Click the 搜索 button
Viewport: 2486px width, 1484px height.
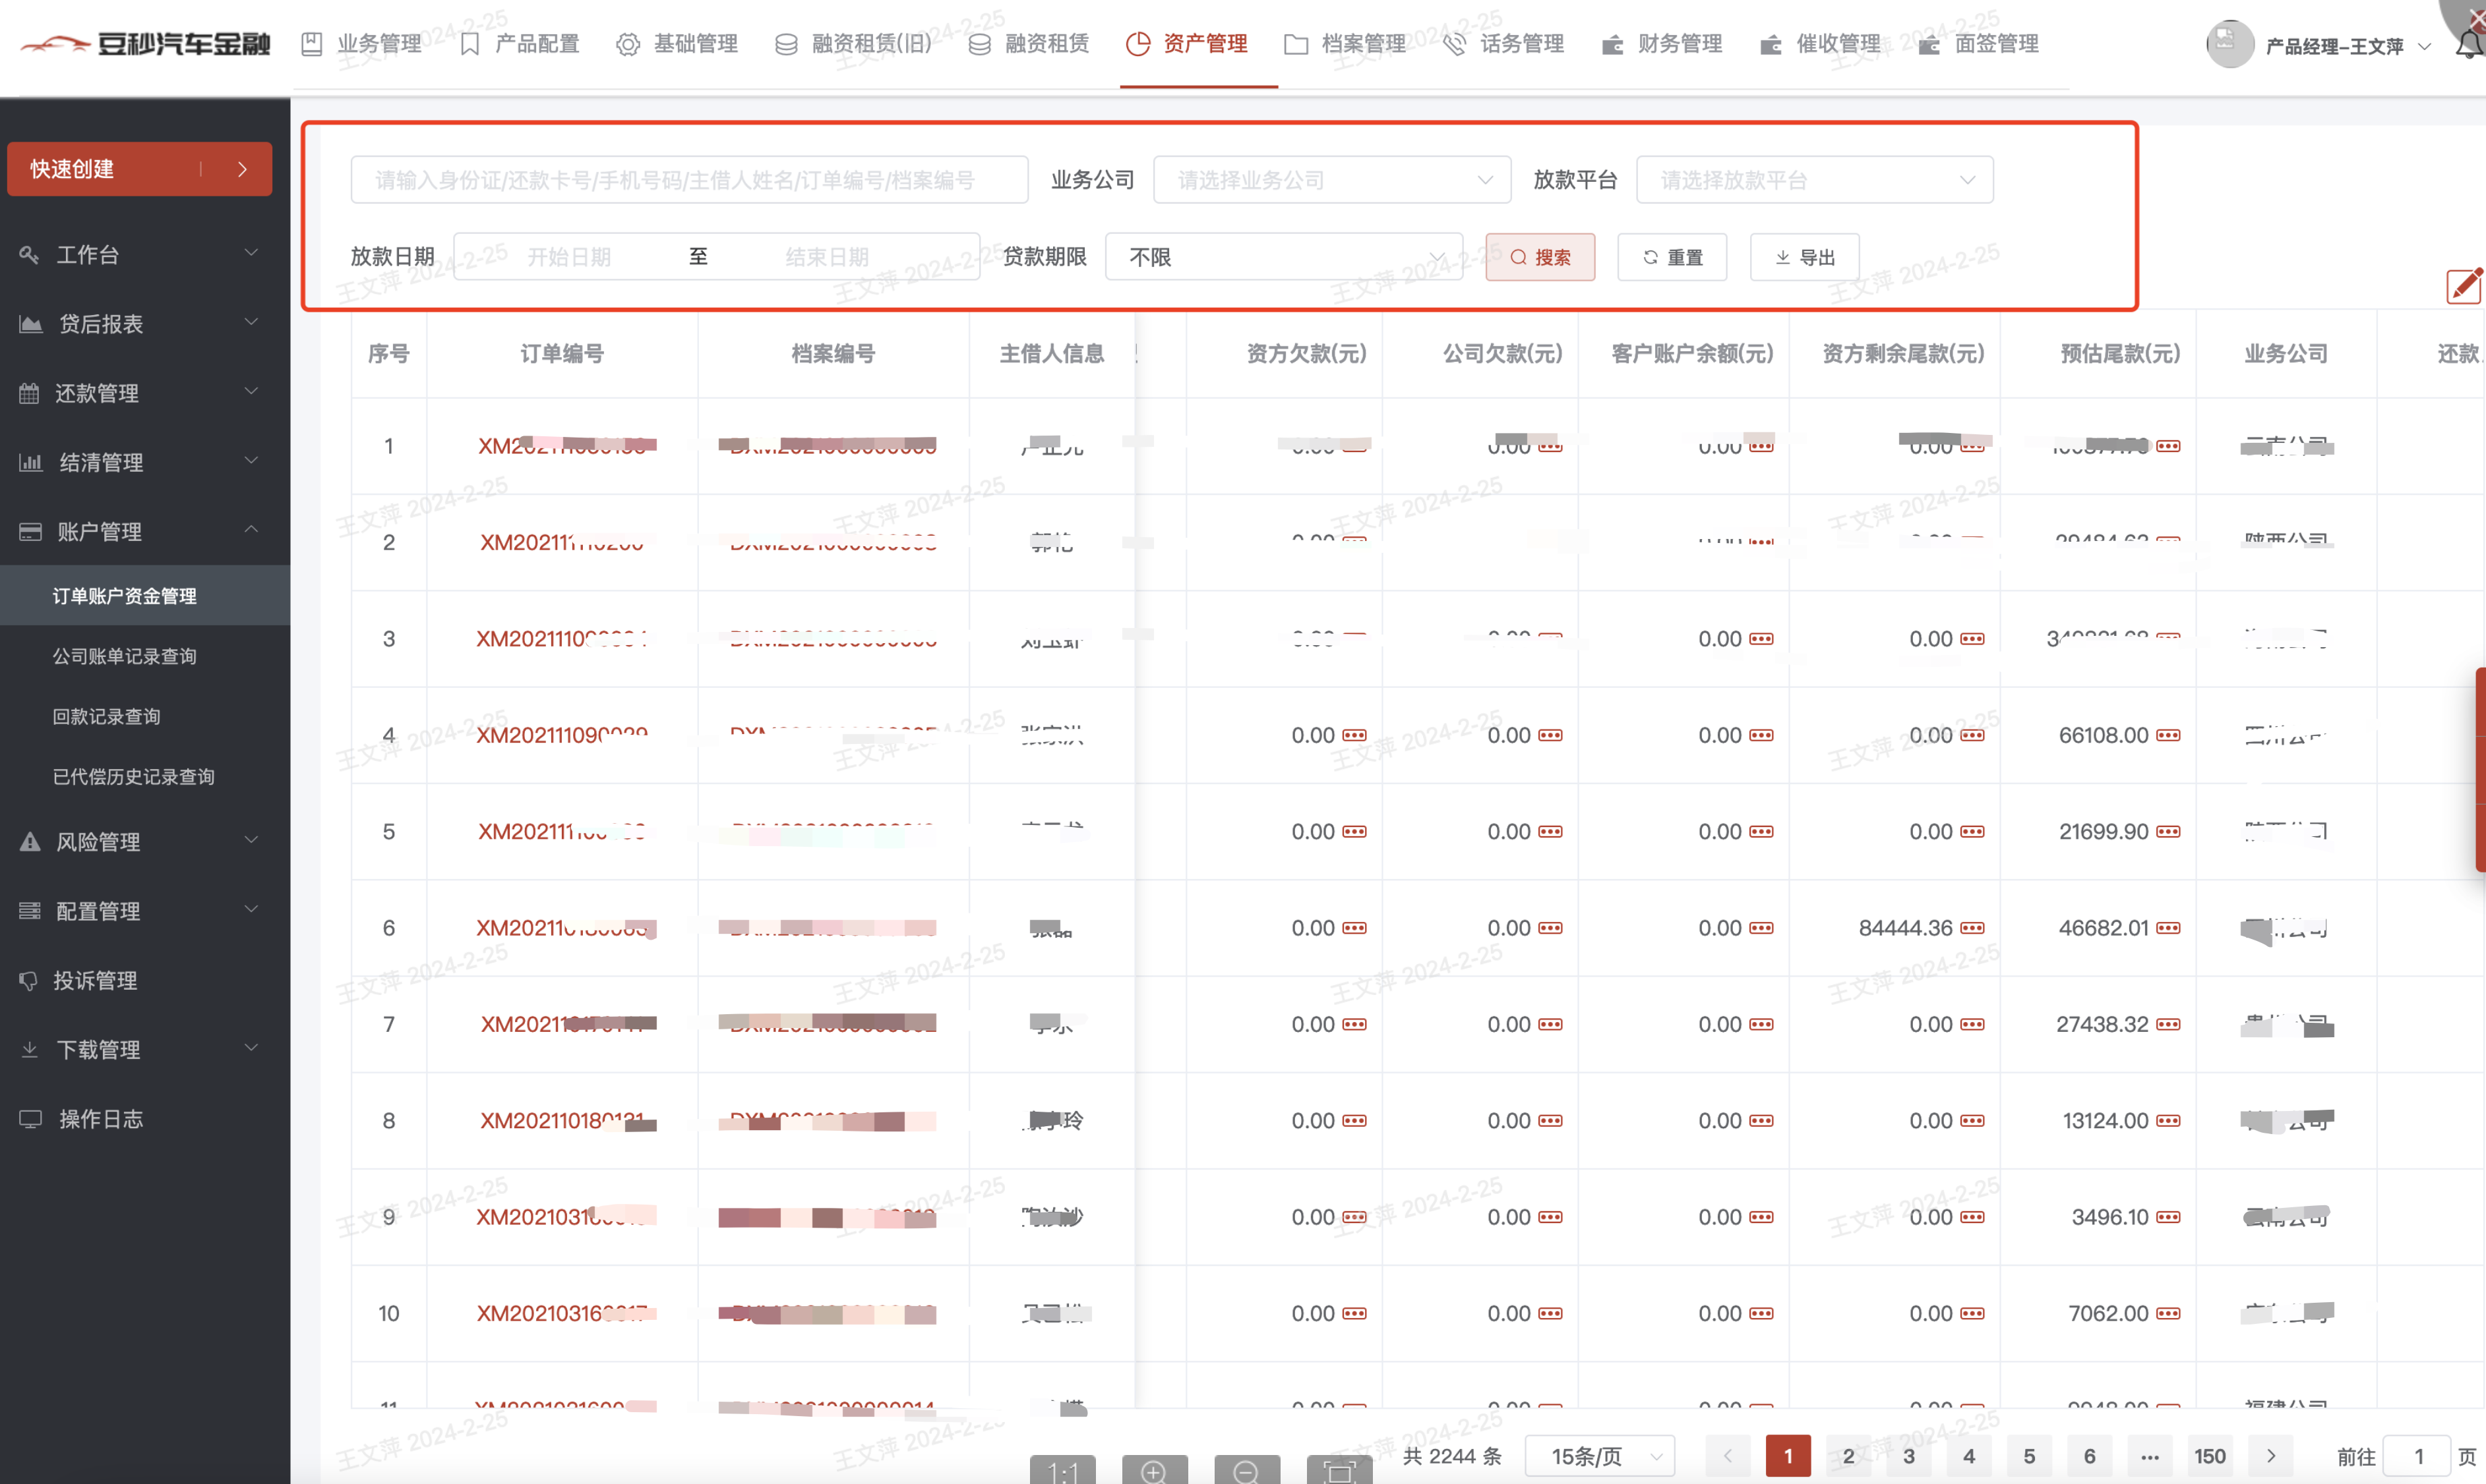(x=1540, y=257)
